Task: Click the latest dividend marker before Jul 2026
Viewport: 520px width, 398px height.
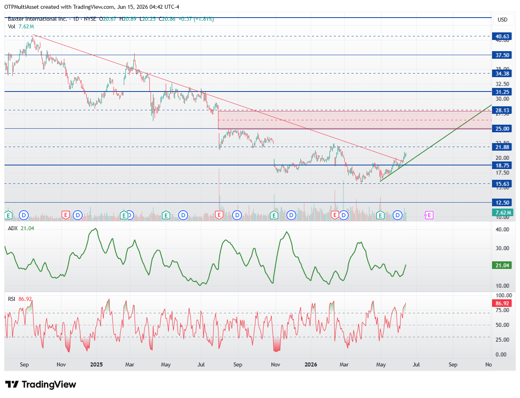Action: click(x=397, y=215)
